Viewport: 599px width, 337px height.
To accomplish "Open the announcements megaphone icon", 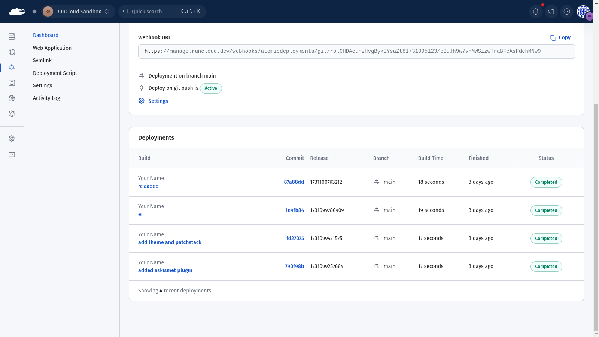I will click(x=551, y=12).
